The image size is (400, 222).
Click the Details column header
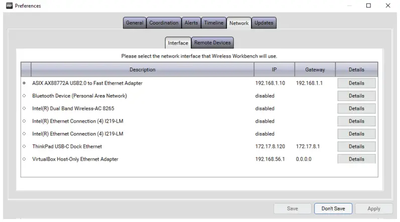tap(356, 69)
